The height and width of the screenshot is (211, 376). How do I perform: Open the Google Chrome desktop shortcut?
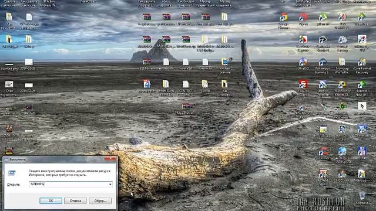tap(283, 21)
